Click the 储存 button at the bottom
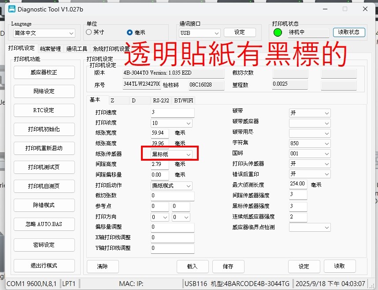The height and width of the screenshot is (290, 378). pyautogui.click(x=228, y=266)
